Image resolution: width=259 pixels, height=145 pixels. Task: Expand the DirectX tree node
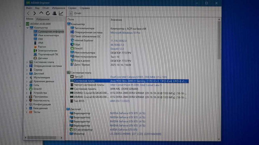click(x=27, y=89)
